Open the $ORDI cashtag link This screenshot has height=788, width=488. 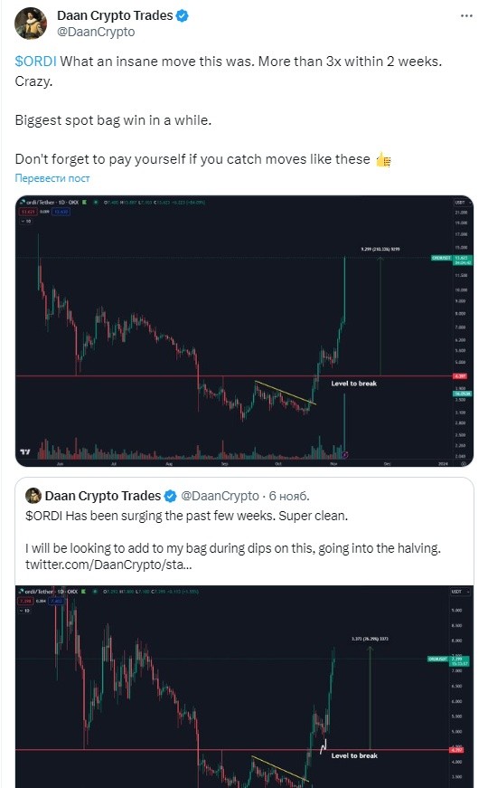click(x=35, y=62)
